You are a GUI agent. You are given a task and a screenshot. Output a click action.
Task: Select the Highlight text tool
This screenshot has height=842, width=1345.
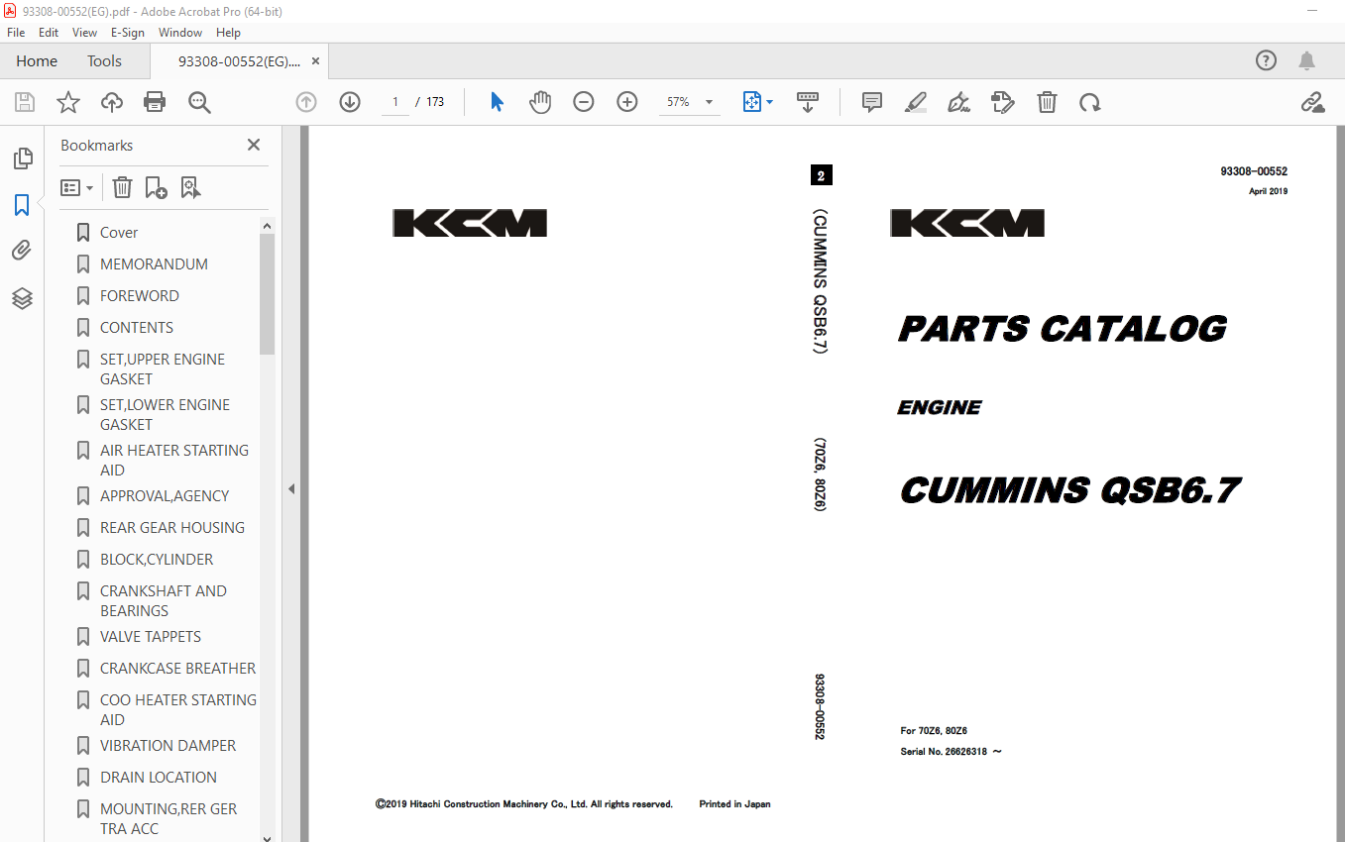point(916,102)
